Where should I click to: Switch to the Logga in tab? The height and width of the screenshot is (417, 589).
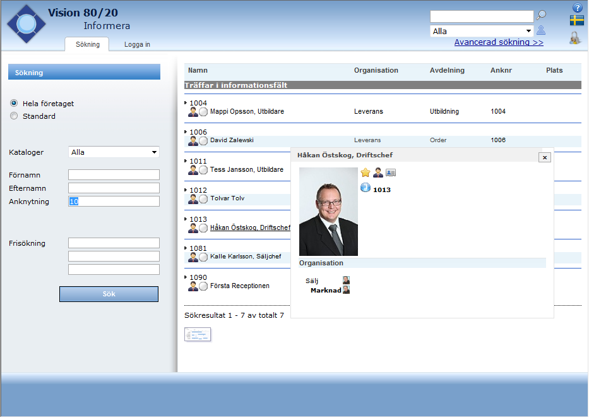tap(137, 44)
